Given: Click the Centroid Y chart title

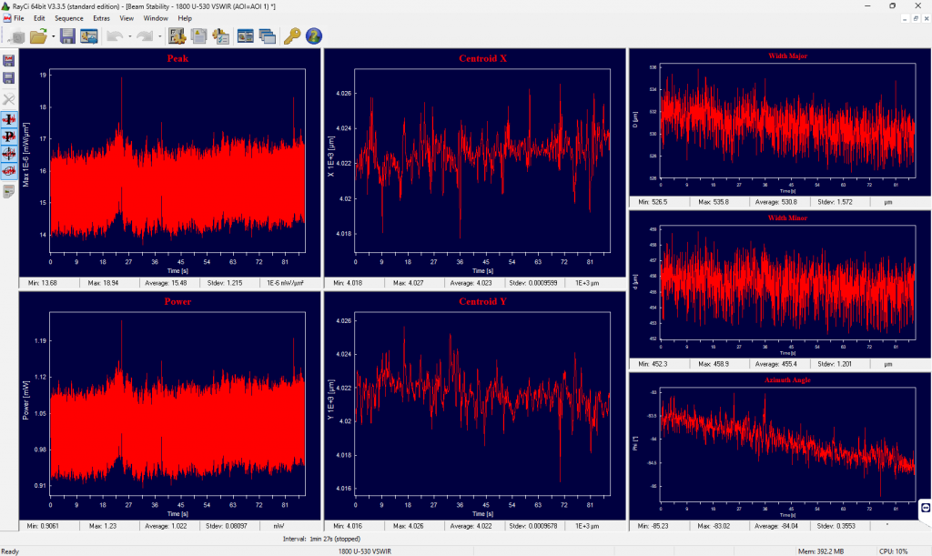Looking at the screenshot, I should [482, 302].
